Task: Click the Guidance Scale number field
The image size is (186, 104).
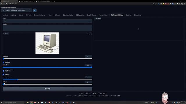Action: 88,77
